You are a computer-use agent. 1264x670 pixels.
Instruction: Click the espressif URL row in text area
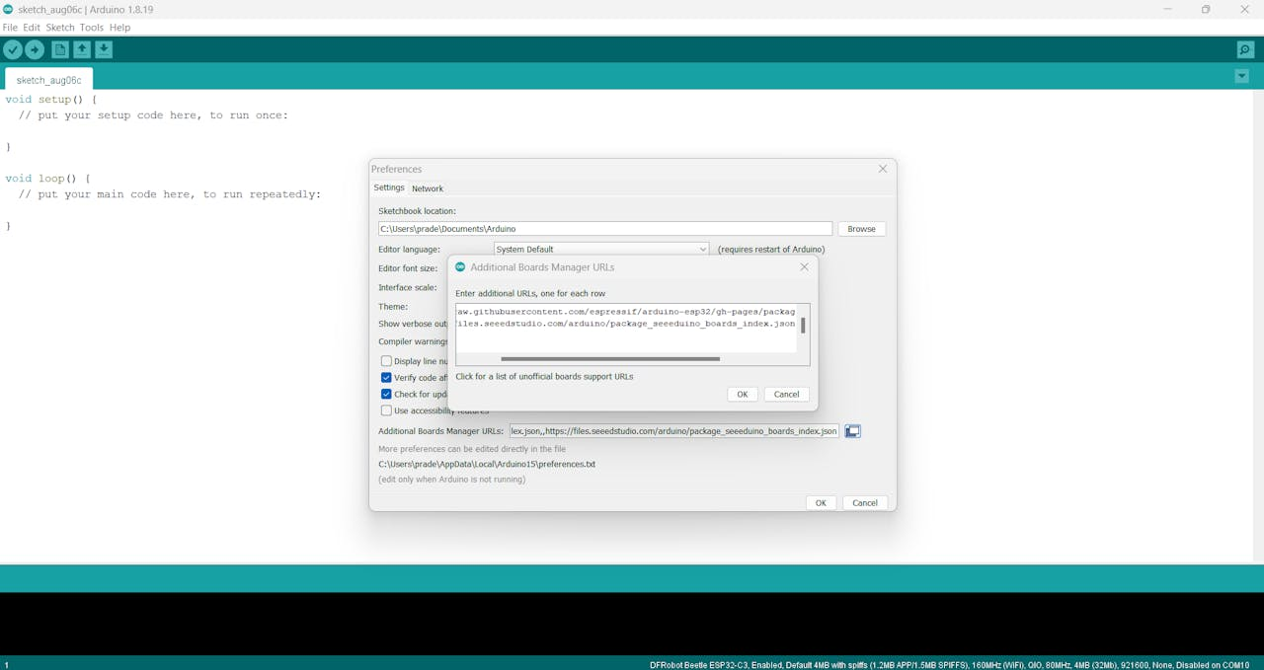(x=626, y=312)
